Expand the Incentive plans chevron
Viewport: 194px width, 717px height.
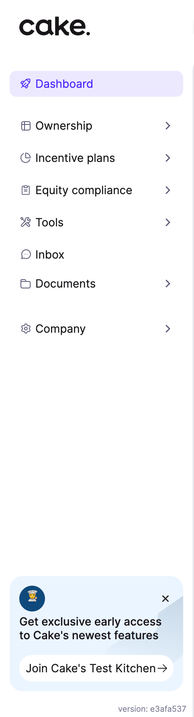click(168, 158)
